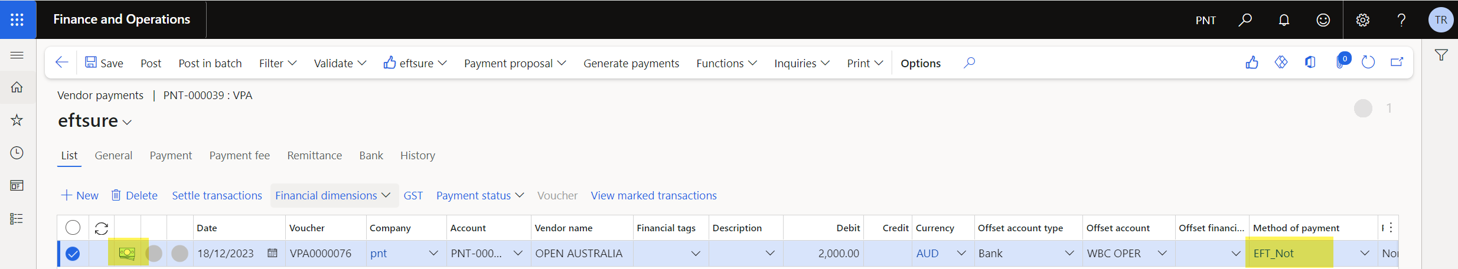Image resolution: width=1458 pixels, height=269 pixels.
Task: Expand the Filter menu
Action: point(278,63)
